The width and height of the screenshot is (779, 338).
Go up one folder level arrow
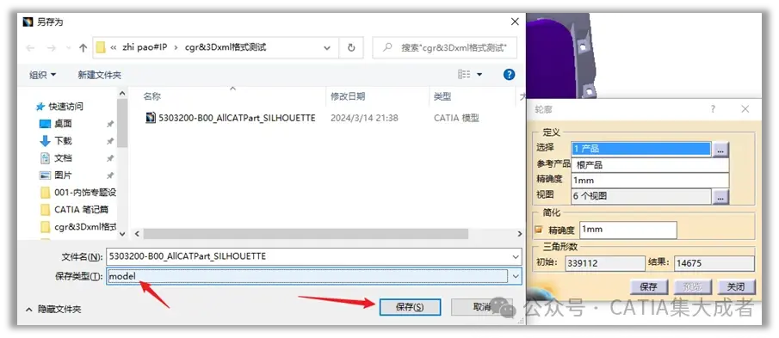83,47
